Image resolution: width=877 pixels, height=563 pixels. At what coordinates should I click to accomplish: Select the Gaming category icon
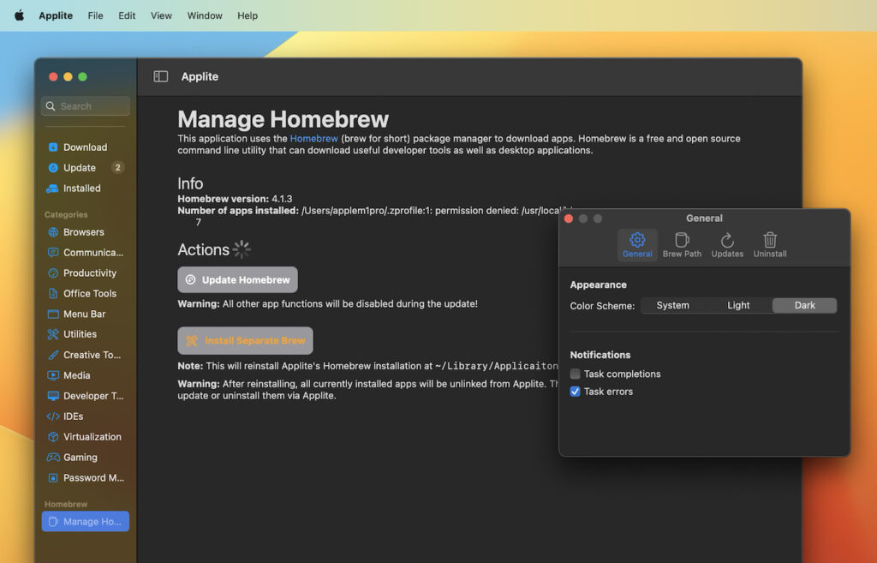coord(53,457)
